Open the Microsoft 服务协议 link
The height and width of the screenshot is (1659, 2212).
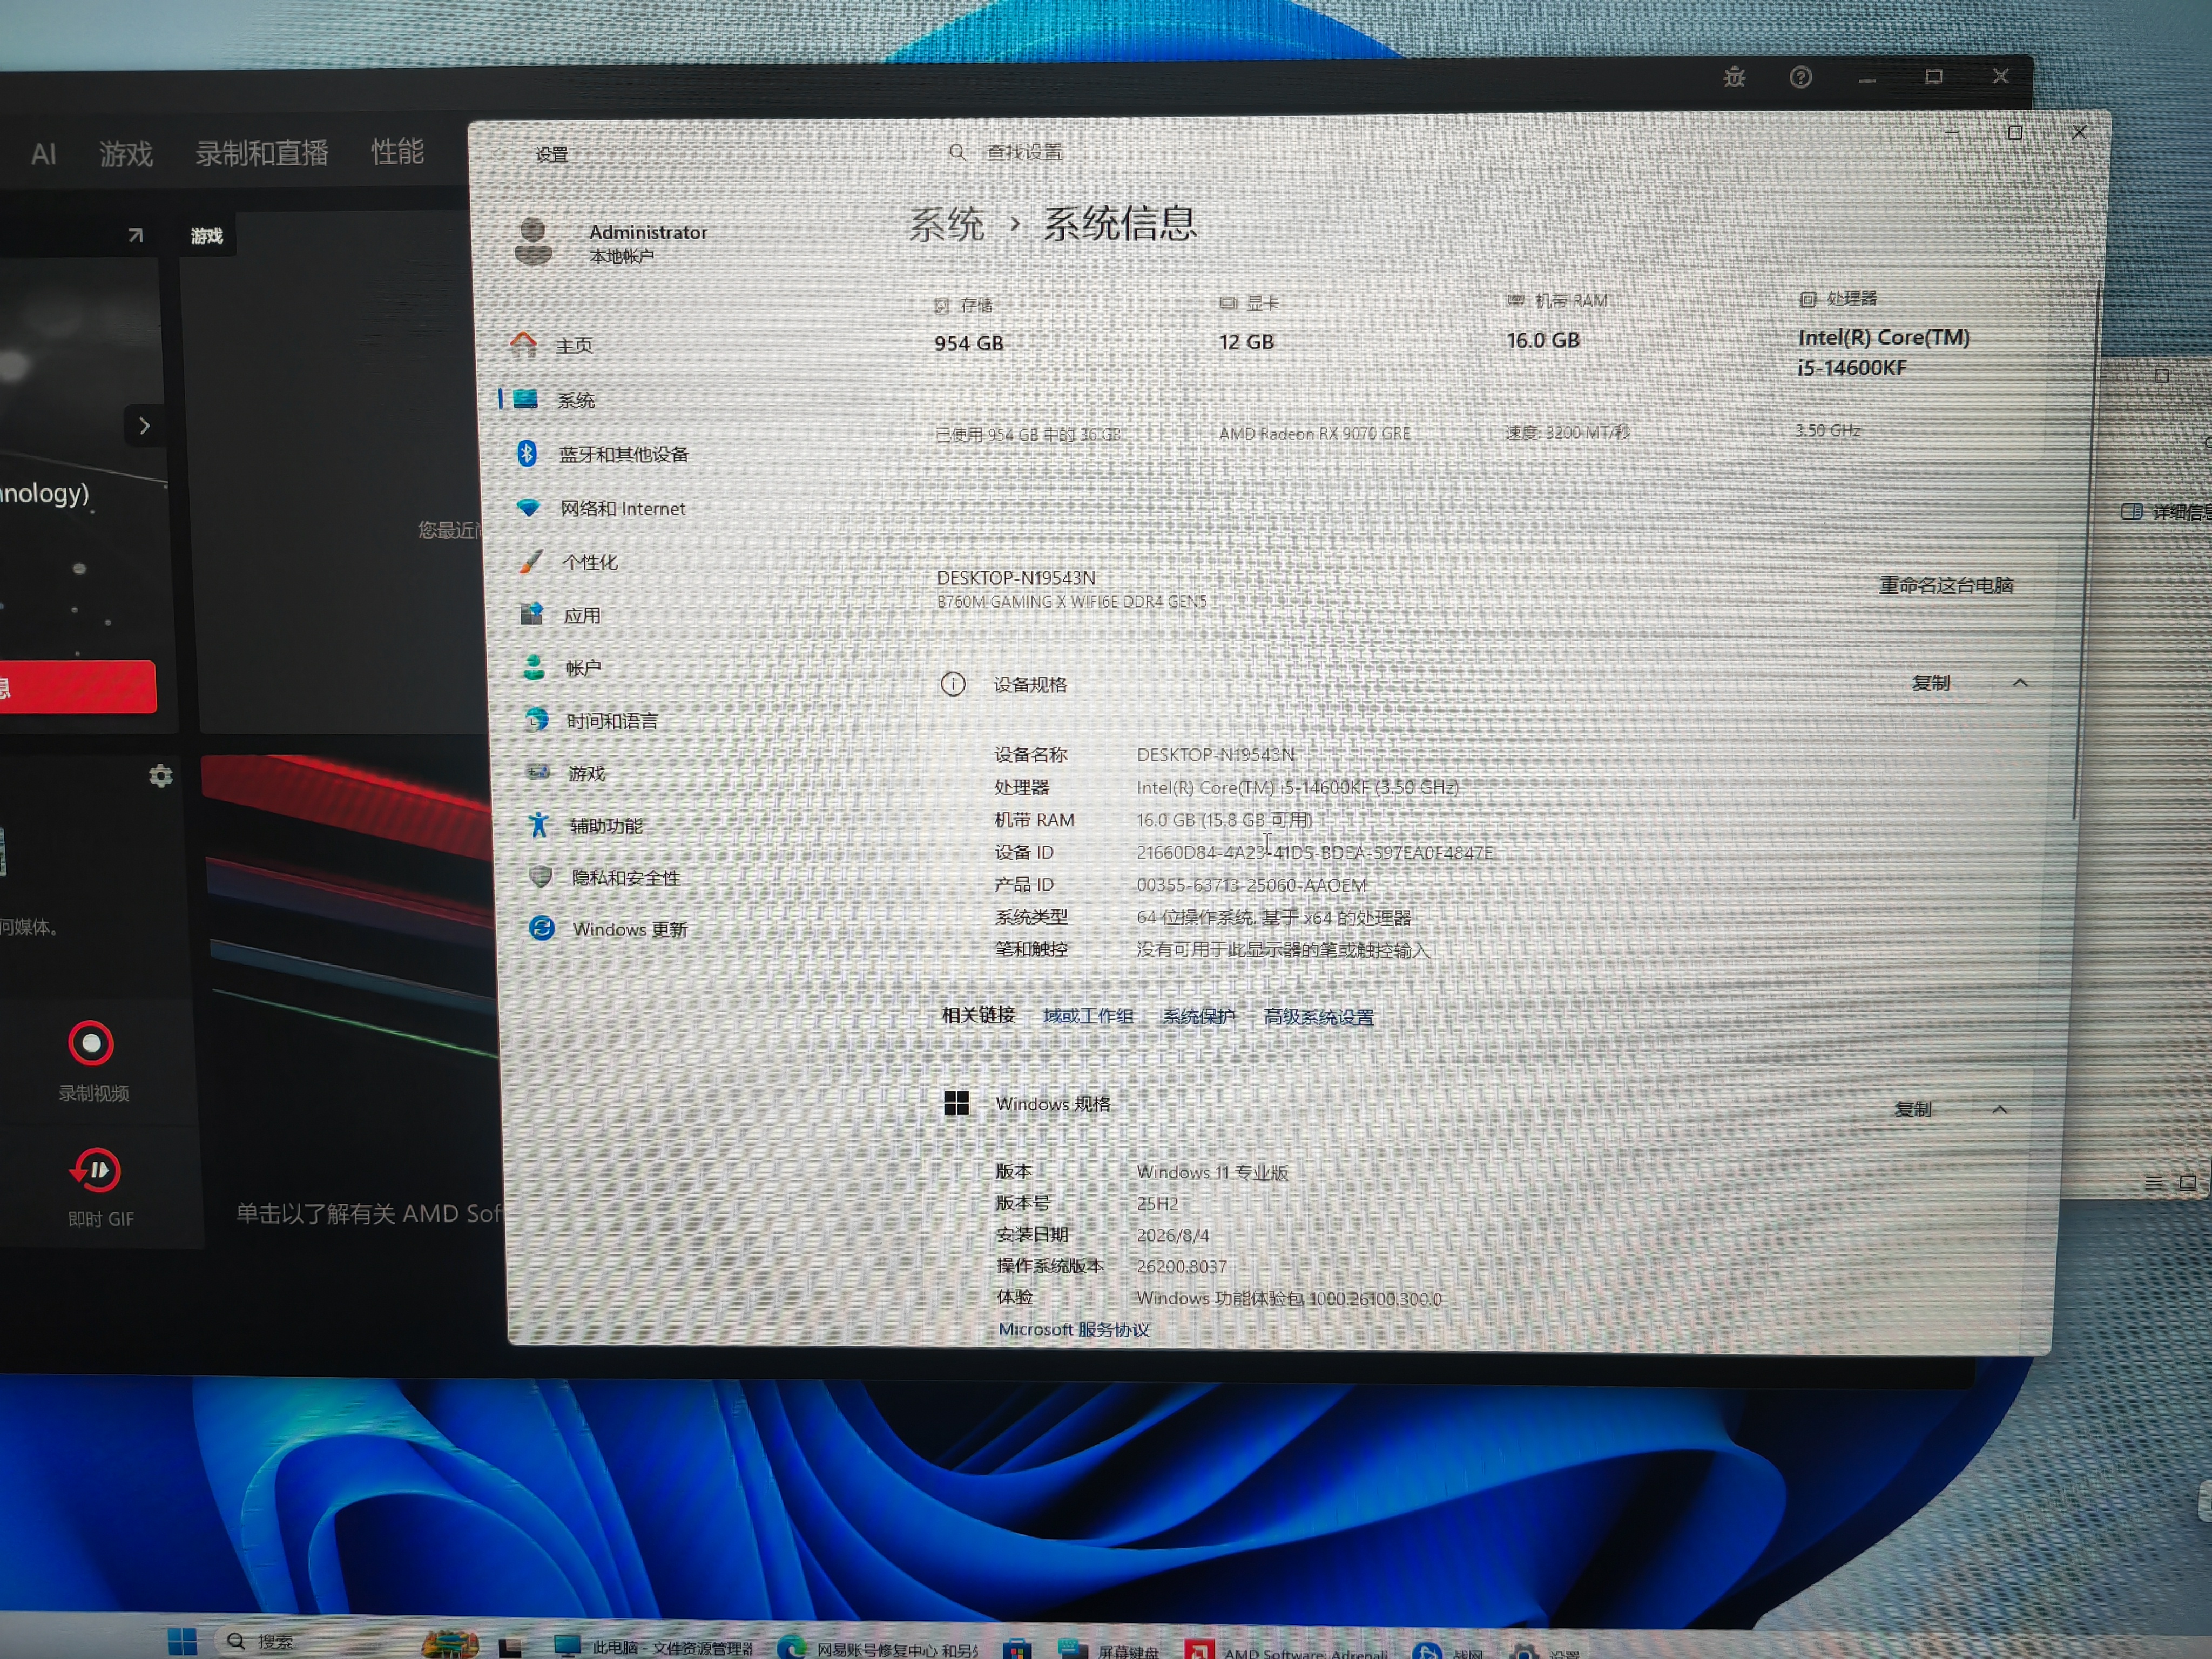pyautogui.click(x=1074, y=1329)
